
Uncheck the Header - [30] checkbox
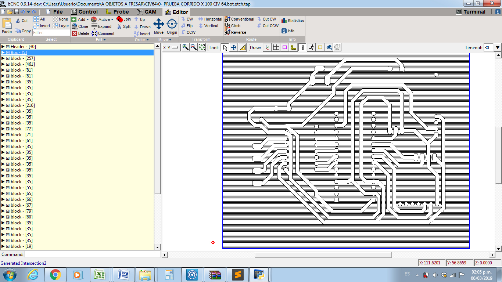8,46
